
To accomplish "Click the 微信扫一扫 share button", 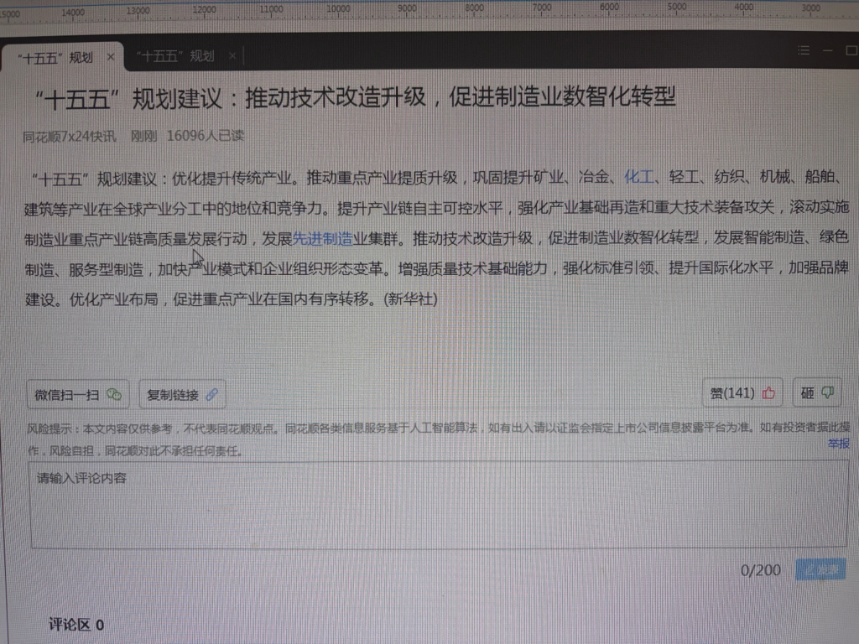I will click(78, 394).
